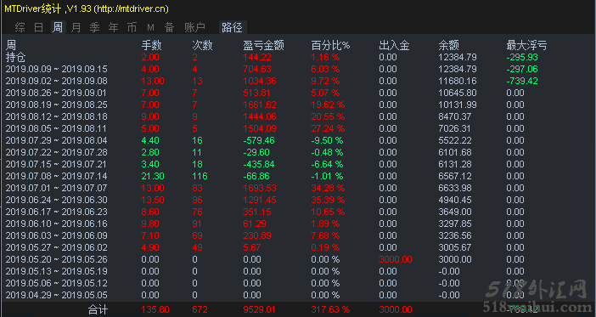
Task: Select row 2019.07.15 ~ 2019.07.21
Action: [x=57, y=164]
